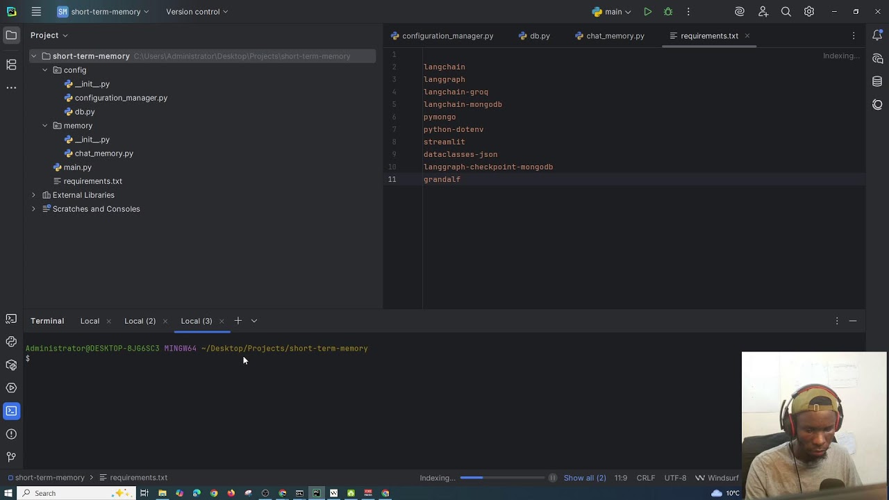Open Database tool window icon
The image size is (889, 500).
pyautogui.click(x=877, y=82)
